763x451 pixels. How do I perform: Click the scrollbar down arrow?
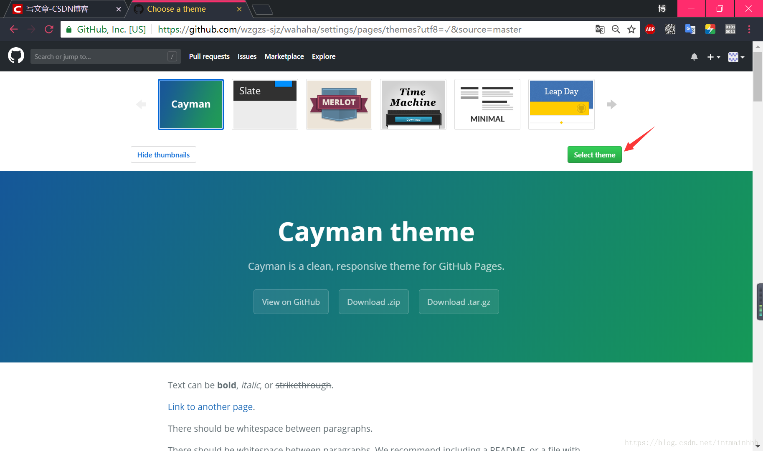tap(758, 446)
